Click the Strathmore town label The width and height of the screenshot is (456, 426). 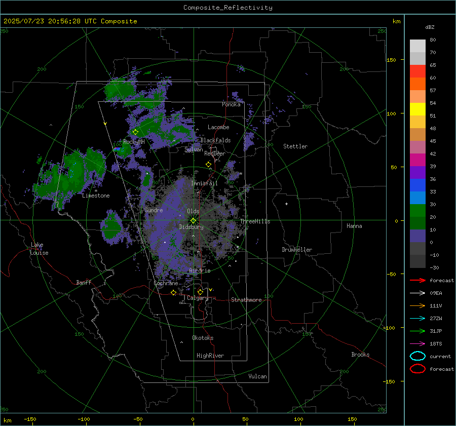tap(246, 300)
